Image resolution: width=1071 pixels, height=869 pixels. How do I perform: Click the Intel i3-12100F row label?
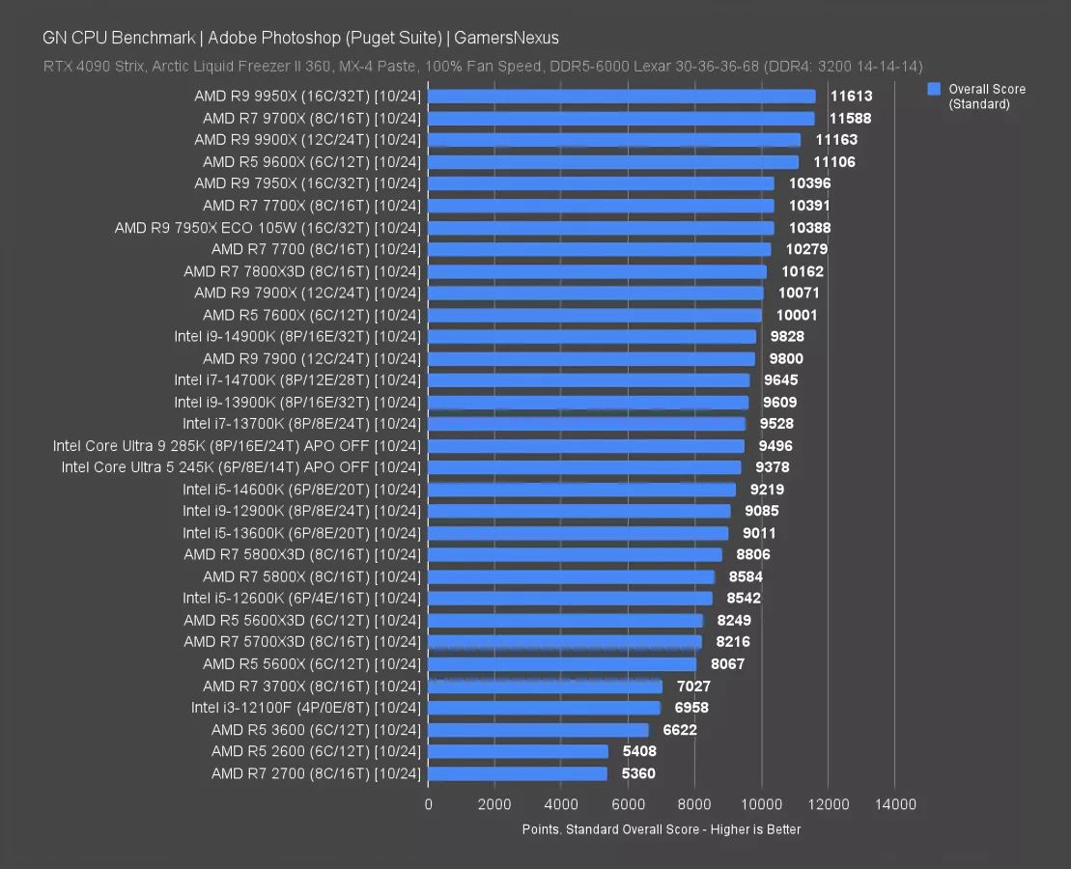[x=306, y=708]
